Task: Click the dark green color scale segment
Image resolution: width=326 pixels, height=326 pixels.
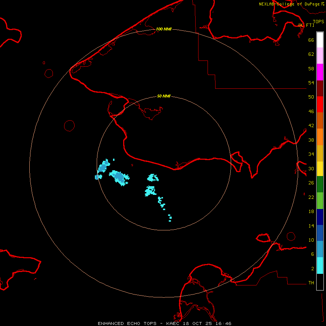Action: pyautogui.click(x=320, y=184)
